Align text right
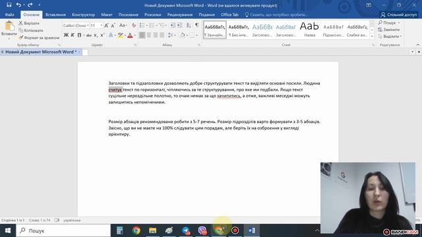Screen dimensions: 422x237 pyautogui.click(x=156, y=35)
